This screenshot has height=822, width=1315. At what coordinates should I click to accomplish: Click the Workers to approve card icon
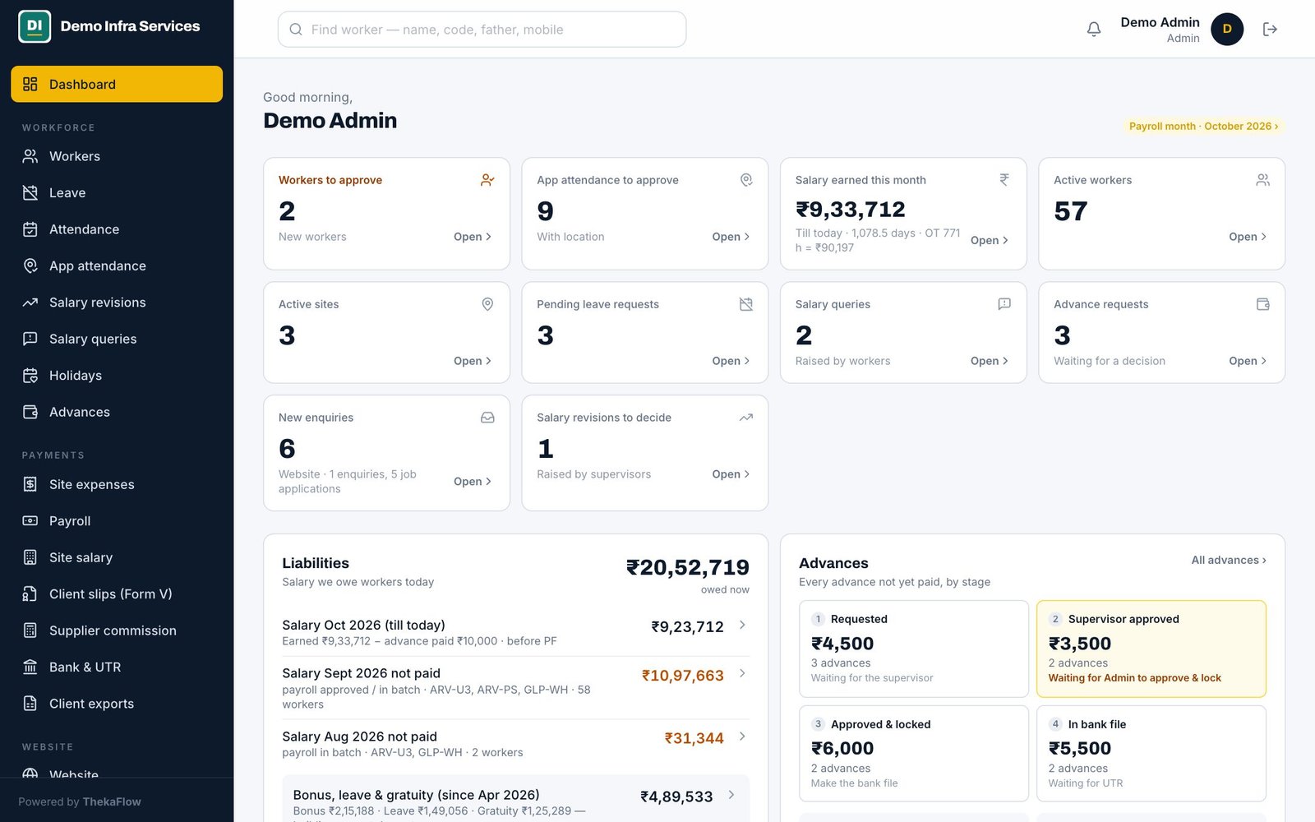click(487, 180)
